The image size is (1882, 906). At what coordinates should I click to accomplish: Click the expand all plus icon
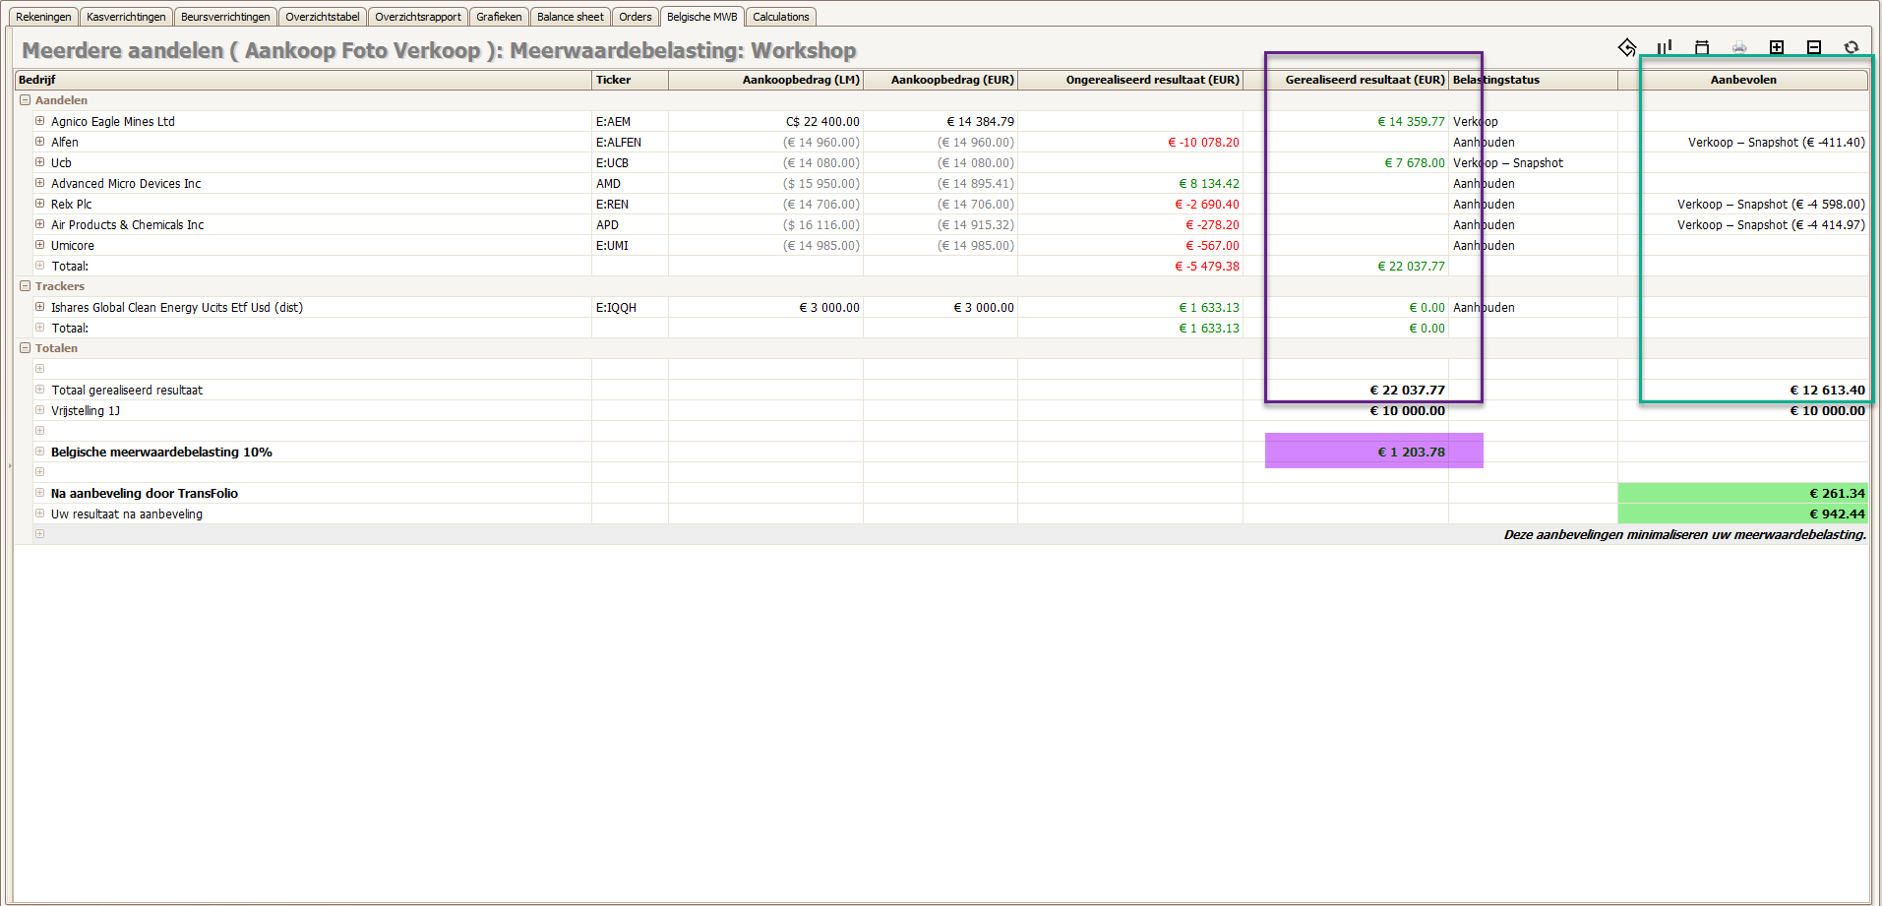1776,47
